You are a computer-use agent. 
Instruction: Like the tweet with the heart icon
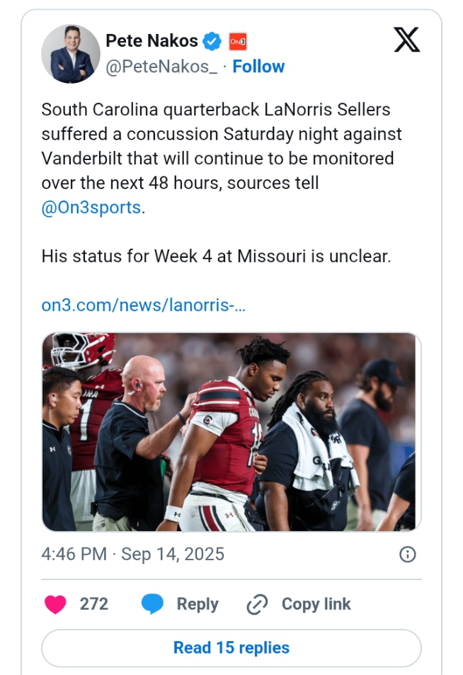tap(55, 604)
